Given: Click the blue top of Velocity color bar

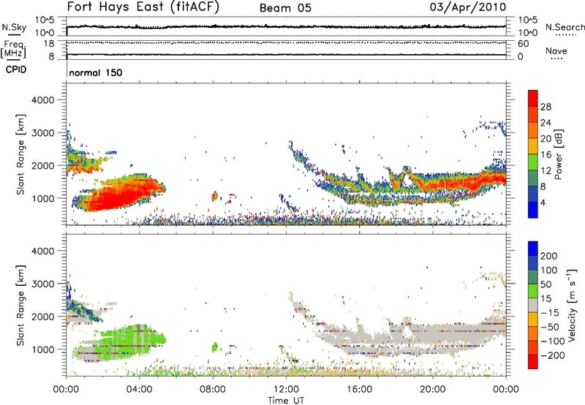Looking at the screenshot, I should point(533,249).
